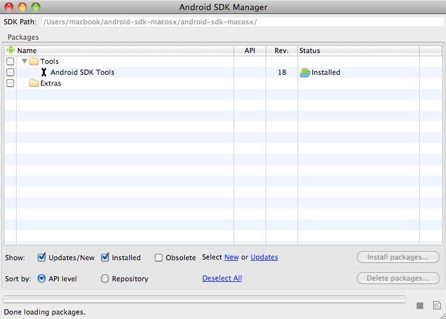Enable the Obsolete show filter
Screen dimensions: 446x319
pyautogui.click(x=159, y=258)
